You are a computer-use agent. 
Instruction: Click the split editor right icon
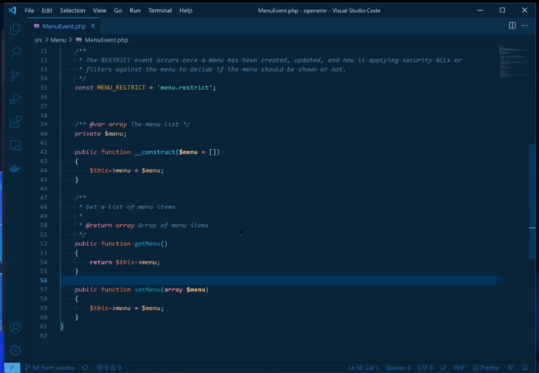(x=512, y=25)
